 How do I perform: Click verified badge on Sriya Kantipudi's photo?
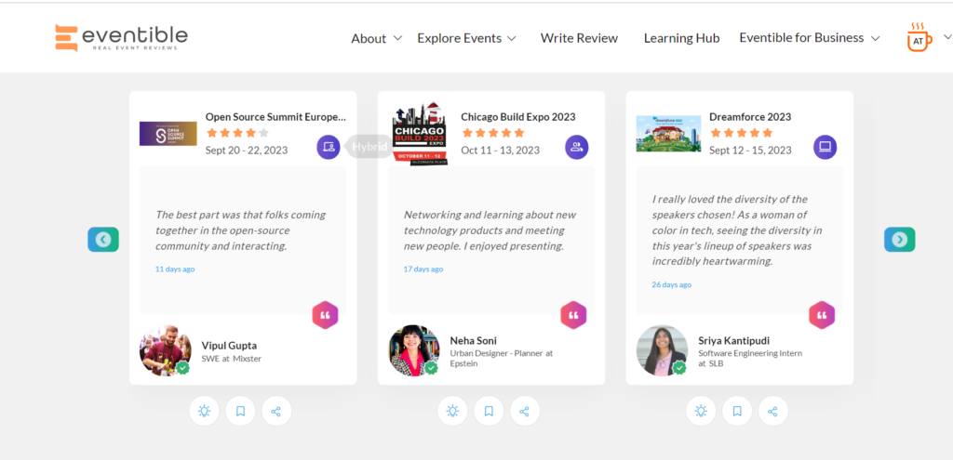[679, 368]
